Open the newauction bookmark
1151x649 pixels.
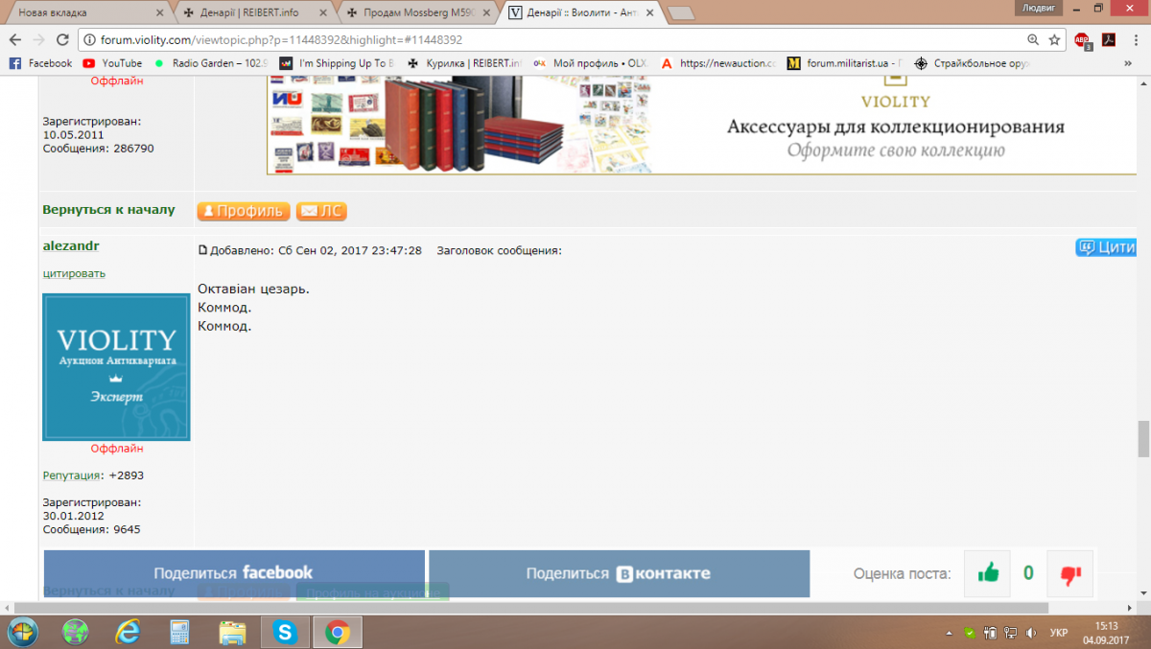click(717, 63)
